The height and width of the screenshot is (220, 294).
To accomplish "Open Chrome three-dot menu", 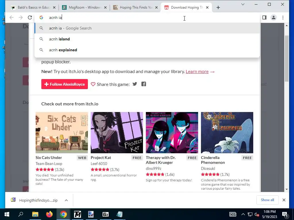I will [283, 17].
